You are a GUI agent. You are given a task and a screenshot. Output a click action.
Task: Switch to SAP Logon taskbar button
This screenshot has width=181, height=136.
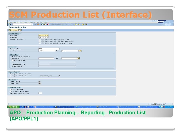tap(64, 107)
